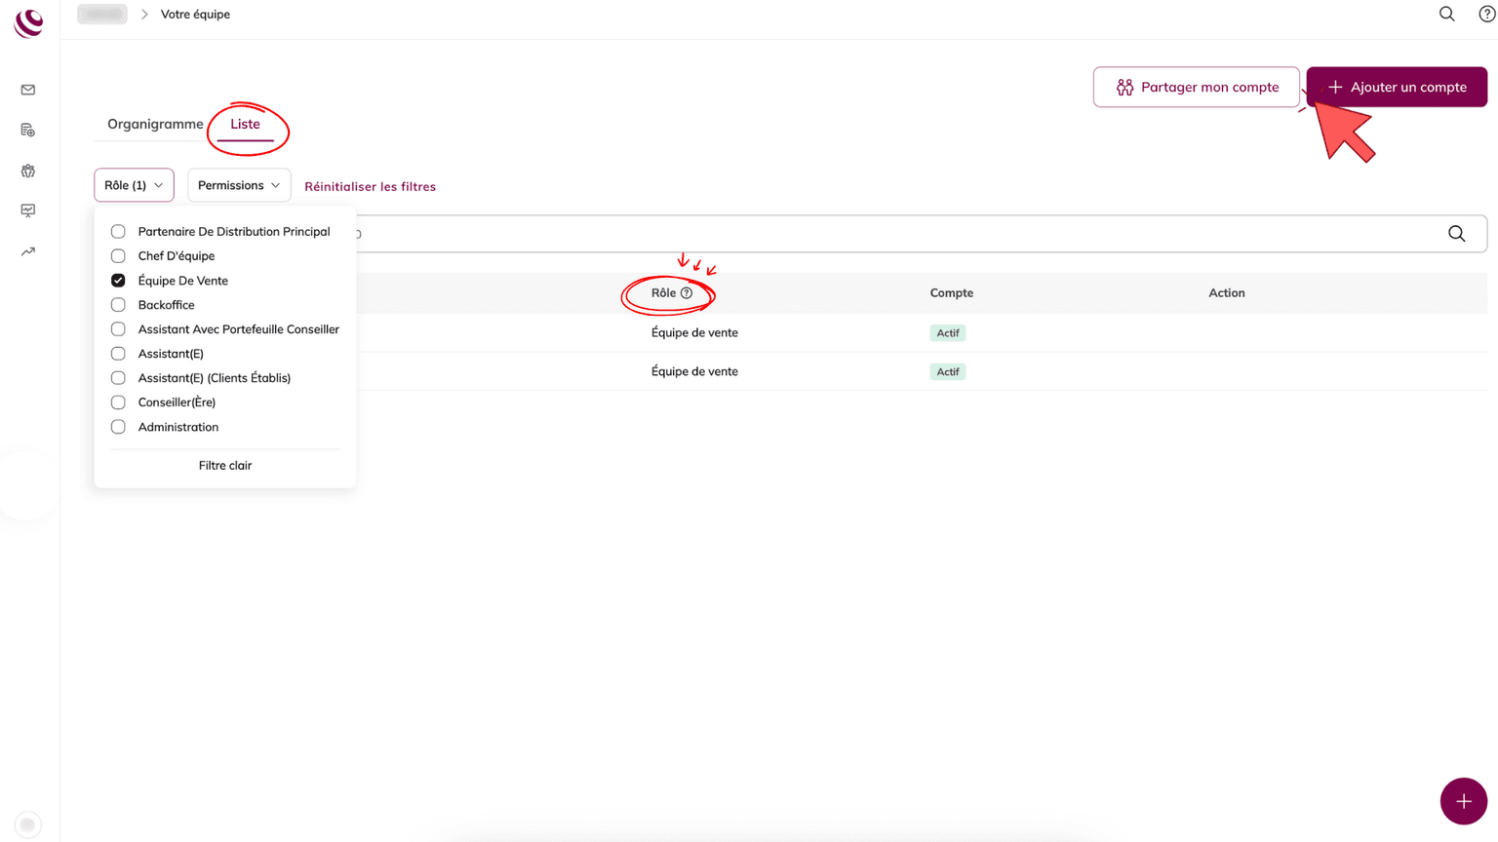Click the Rôle column help icon

coord(687,293)
